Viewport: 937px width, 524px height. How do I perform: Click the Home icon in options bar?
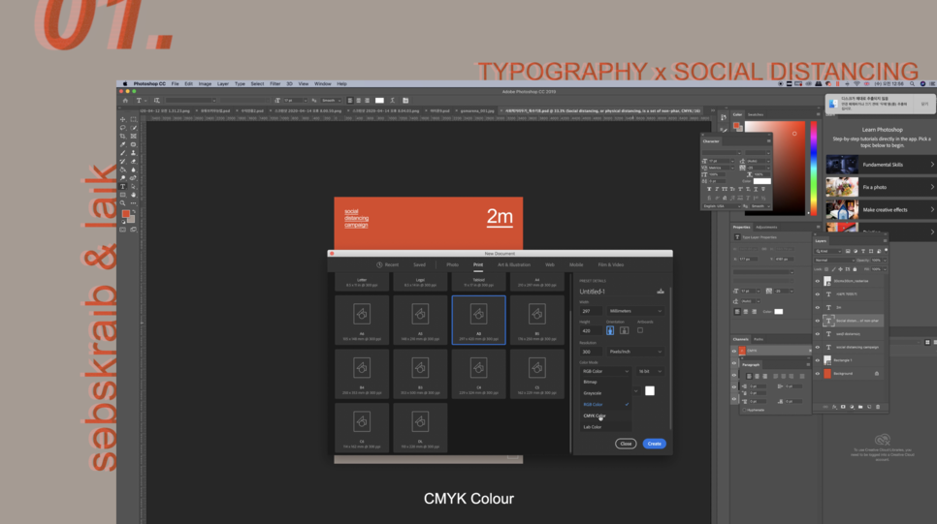pyautogui.click(x=125, y=101)
